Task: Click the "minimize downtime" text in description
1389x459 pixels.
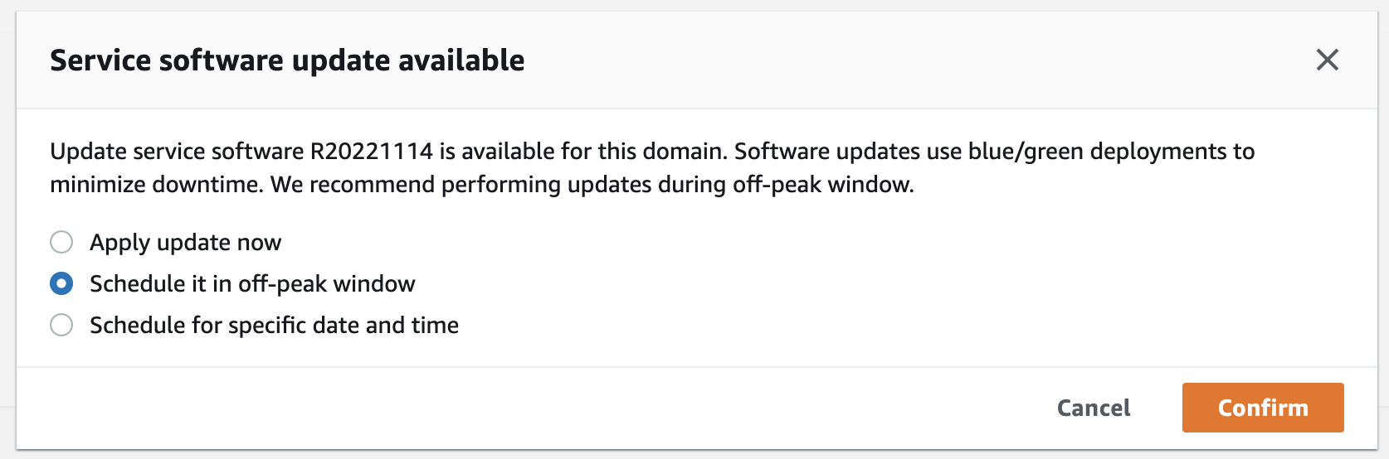Action: coord(157,184)
